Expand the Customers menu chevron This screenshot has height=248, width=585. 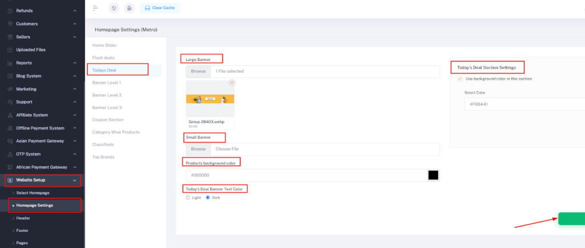pos(75,24)
